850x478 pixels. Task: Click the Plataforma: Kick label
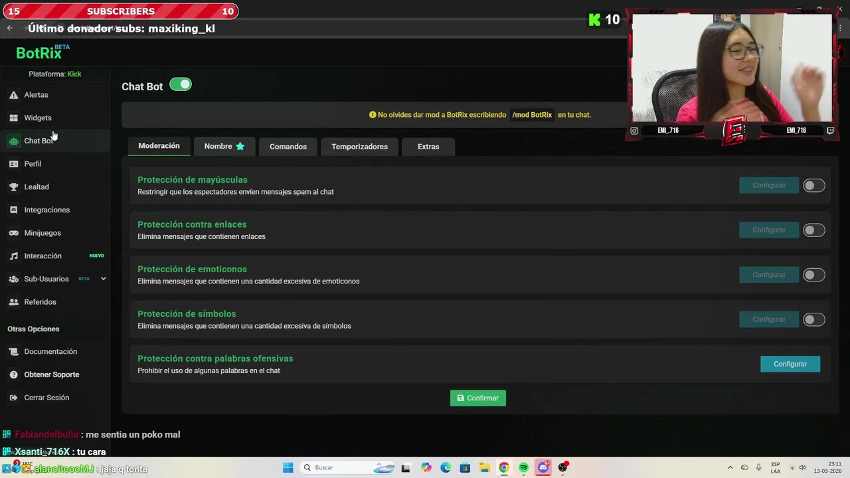coord(55,74)
